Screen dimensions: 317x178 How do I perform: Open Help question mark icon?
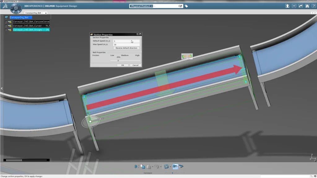313,6
